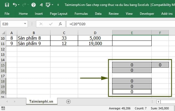Select column F header

pos(160,33)
